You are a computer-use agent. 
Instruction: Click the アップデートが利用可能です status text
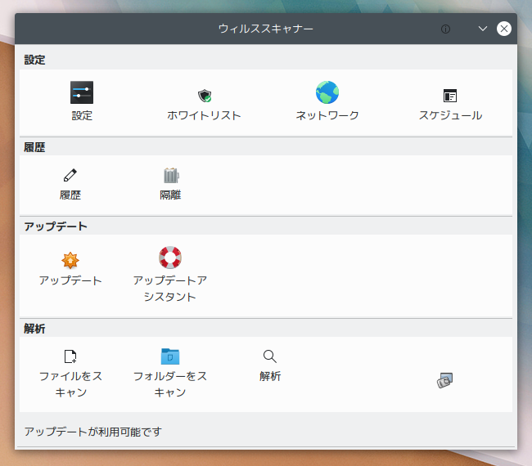[x=93, y=432]
